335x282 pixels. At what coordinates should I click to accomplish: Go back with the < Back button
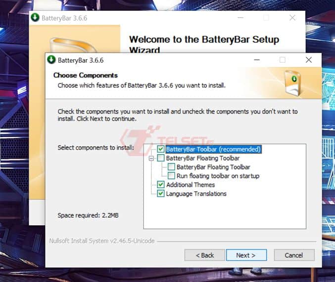pos(205,255)
